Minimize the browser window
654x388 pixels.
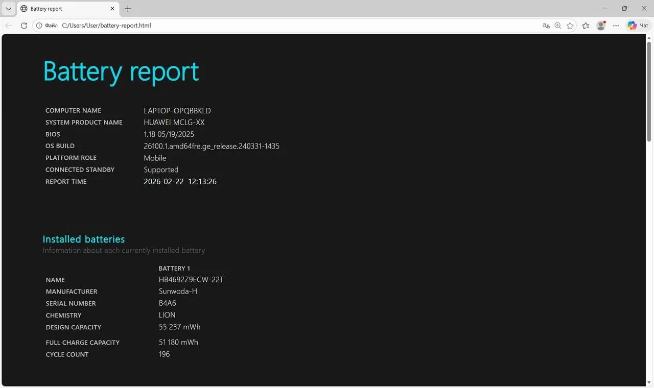605,8
